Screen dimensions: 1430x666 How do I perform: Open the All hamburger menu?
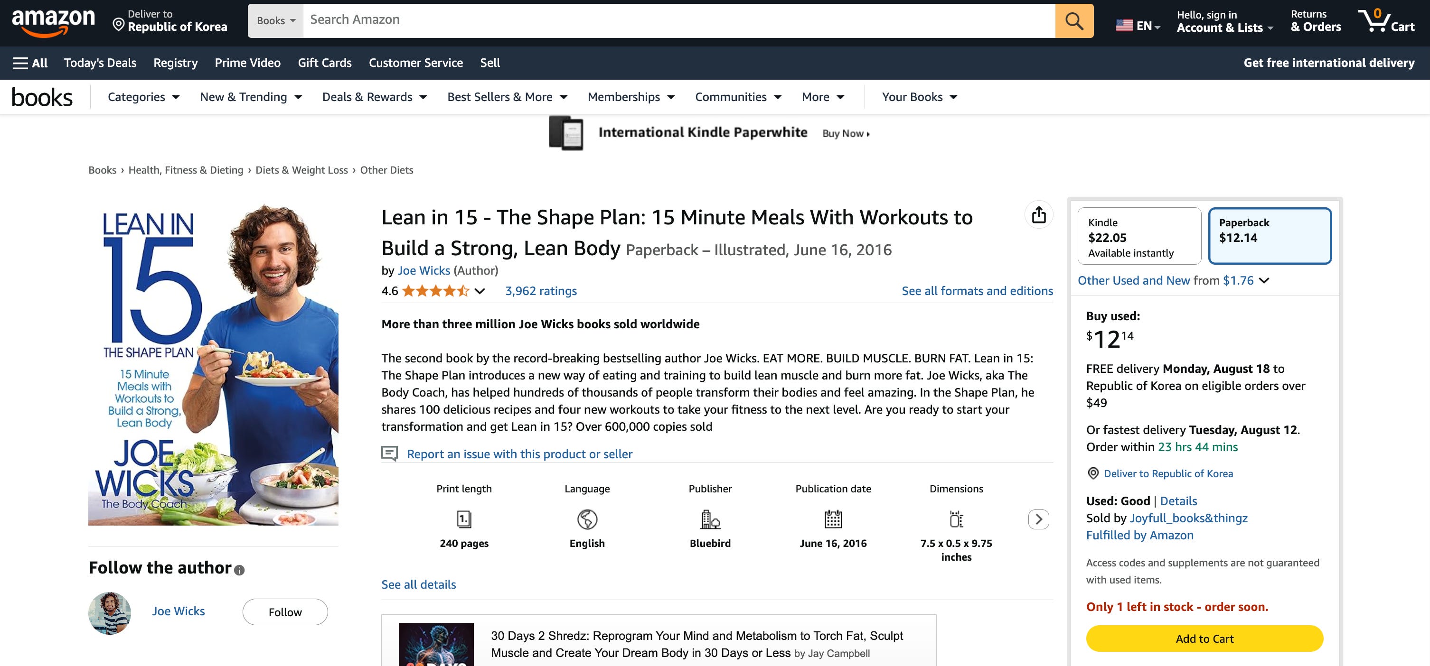30,63
